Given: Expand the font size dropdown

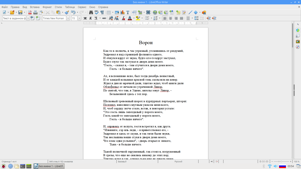Looking at the screenshot, I should tap(79, 18).
